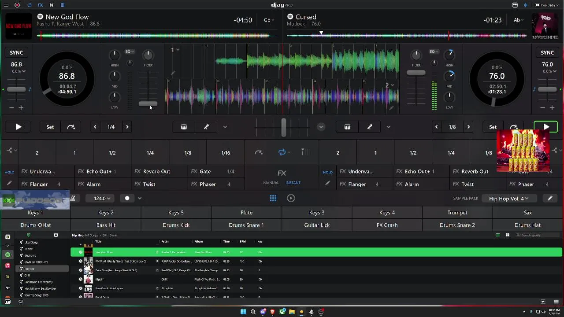Screen dimensions: 564x317
Task: Toggle HOLD on deck 1 FX
Action: [x=9, y=172]
